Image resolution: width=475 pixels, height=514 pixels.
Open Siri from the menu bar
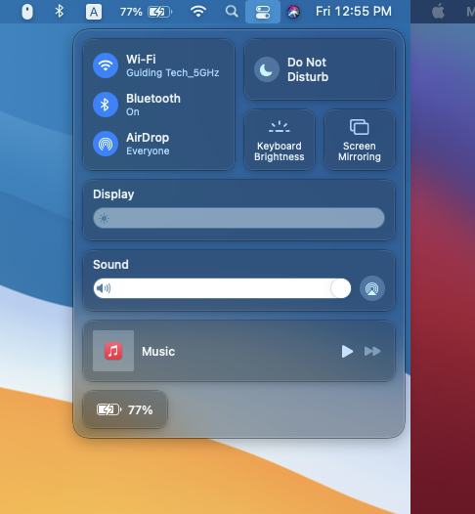293,12
